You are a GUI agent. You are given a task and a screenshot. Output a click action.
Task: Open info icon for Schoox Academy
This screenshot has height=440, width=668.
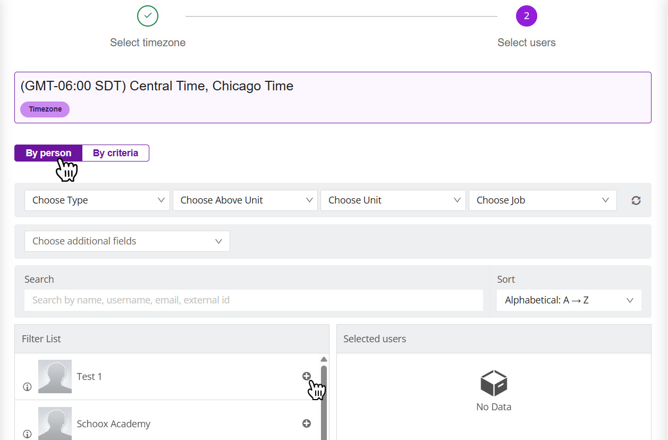point(28,434)
